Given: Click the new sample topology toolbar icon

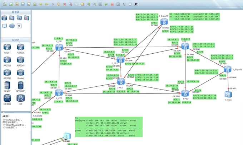Looking at the screenshot, I should [x=11, y=4].
